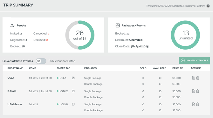
Task: Click U Oklahoma's Single Package entry
Action: tap(93, 104)
